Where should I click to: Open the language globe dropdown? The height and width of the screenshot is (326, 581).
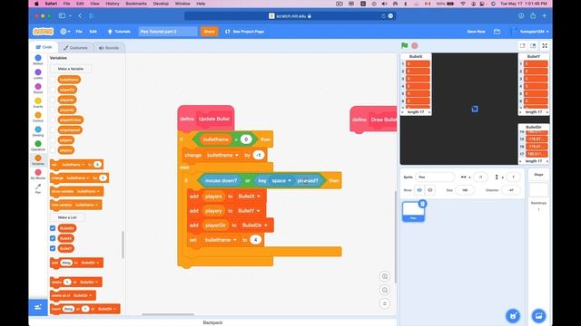pos(64,32)
